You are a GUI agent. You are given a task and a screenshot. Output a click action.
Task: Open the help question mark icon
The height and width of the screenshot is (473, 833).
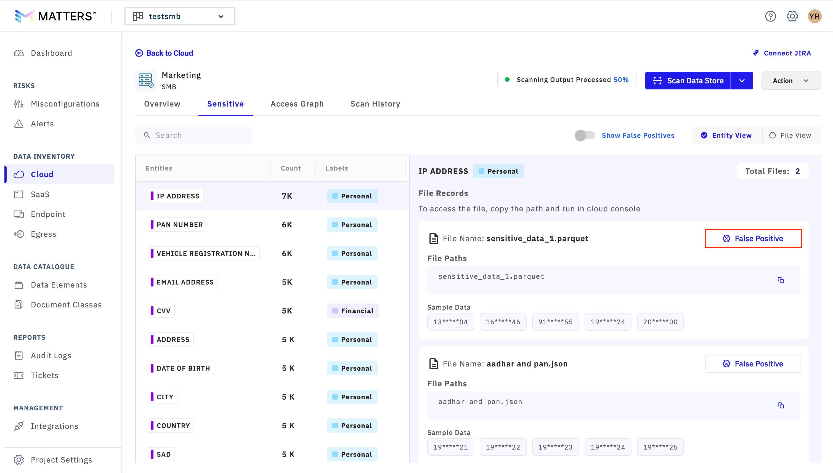770,16
